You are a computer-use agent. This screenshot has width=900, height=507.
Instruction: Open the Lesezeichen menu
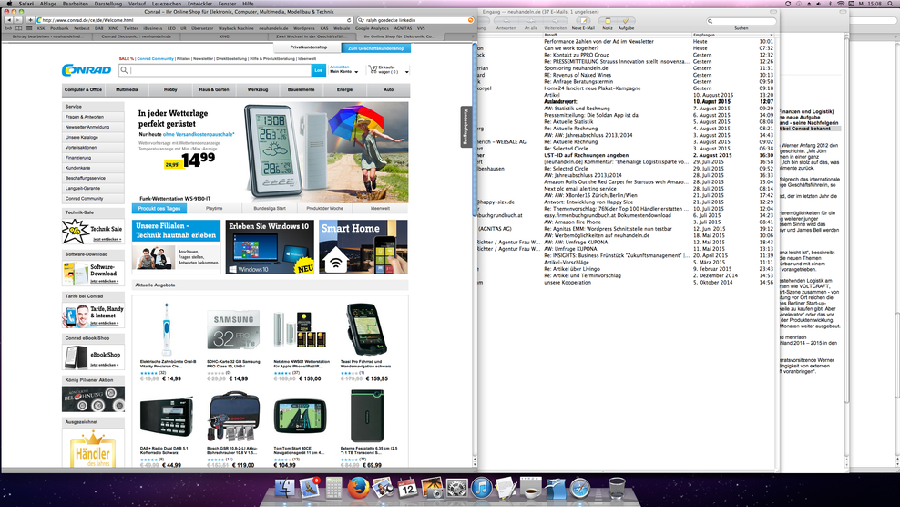[167, 4]
